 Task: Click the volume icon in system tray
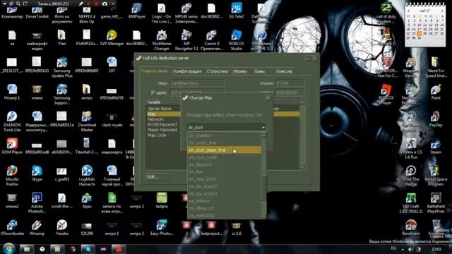click(x=410, y=249)
